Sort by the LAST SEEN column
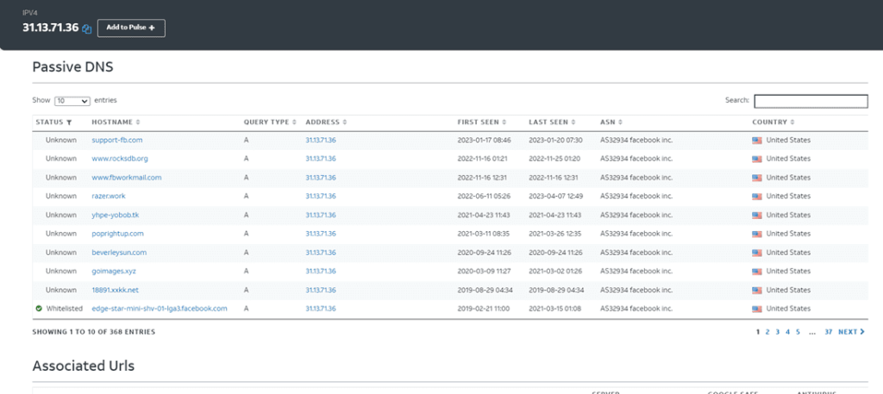The height and width of the screenshot is (394, 883). 552,122
